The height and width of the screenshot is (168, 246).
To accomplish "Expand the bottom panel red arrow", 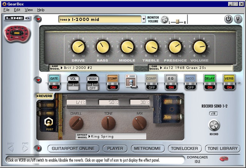I will point(39,148).
